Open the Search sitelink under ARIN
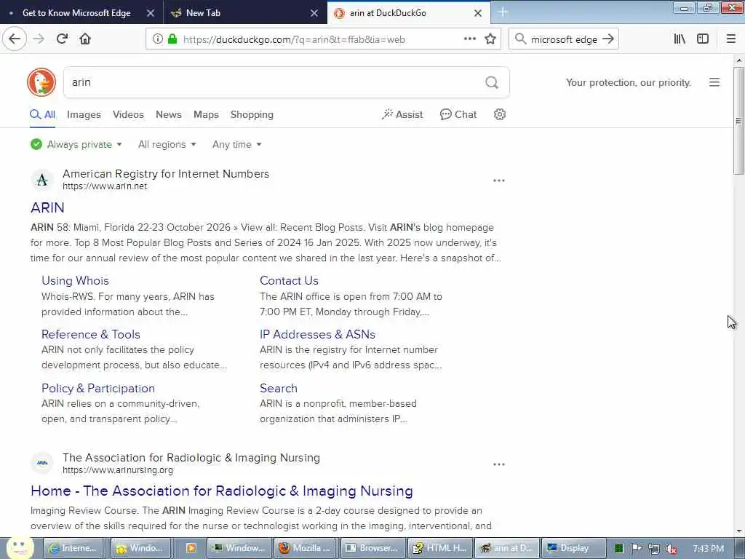The image size is (745, 559). point(279,389)
